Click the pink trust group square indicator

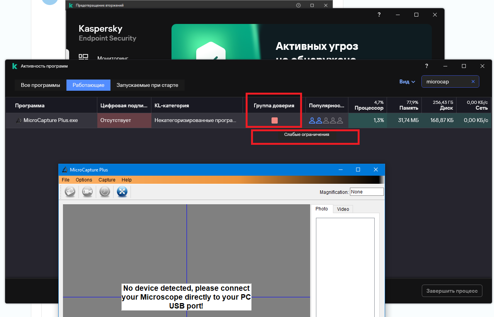click(275, 120)
